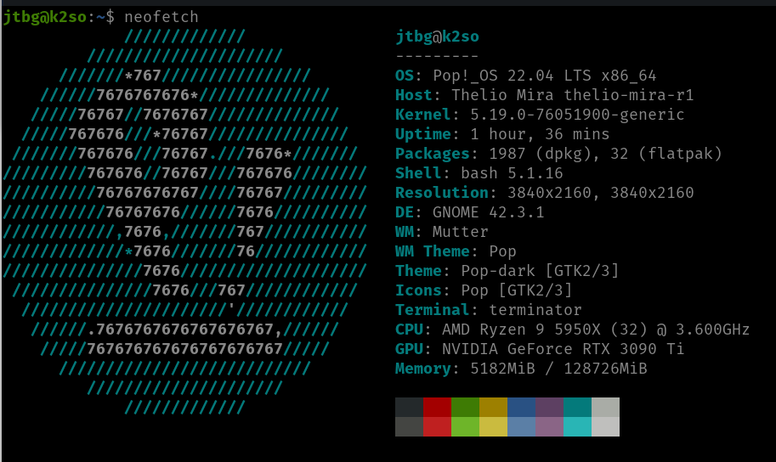Click the 'Kernel' label

(x=423, y=115)
